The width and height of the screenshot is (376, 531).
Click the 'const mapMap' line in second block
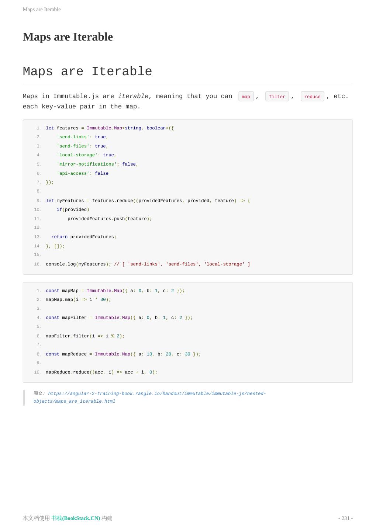pos(115,291)
